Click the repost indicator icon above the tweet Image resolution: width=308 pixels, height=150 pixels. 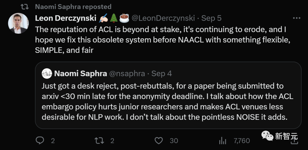pyautogui.click(x=25, y=7)
